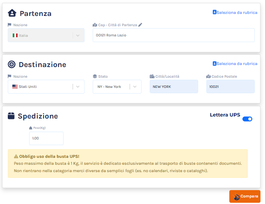Click the Spedizione section title

(38, 116)
